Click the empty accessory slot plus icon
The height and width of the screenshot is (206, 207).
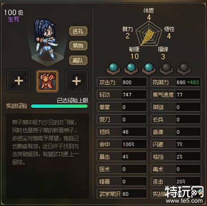[x=77, y=81]
